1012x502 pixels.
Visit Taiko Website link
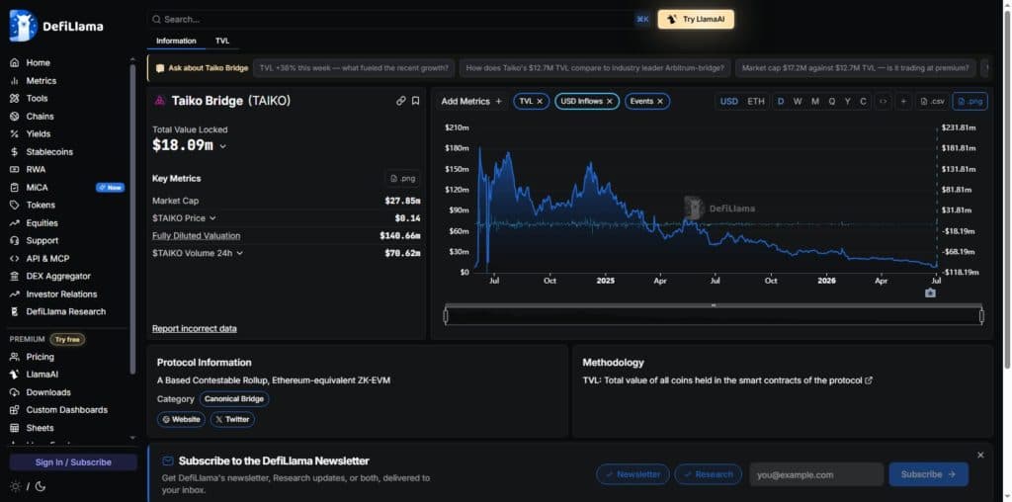click(181, 419)
